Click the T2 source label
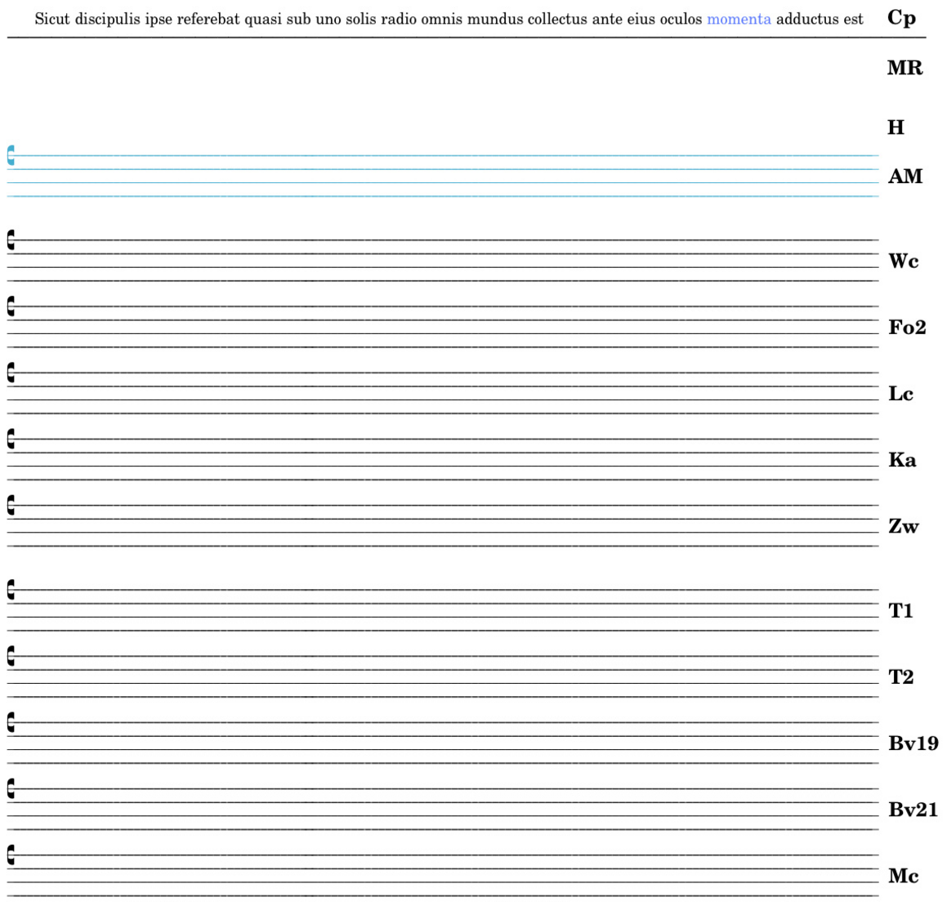 coord(900,677)
